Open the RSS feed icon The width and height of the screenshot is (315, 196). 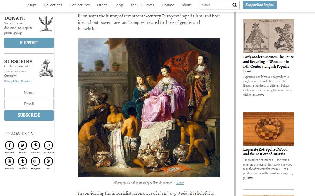pos(48,161)
